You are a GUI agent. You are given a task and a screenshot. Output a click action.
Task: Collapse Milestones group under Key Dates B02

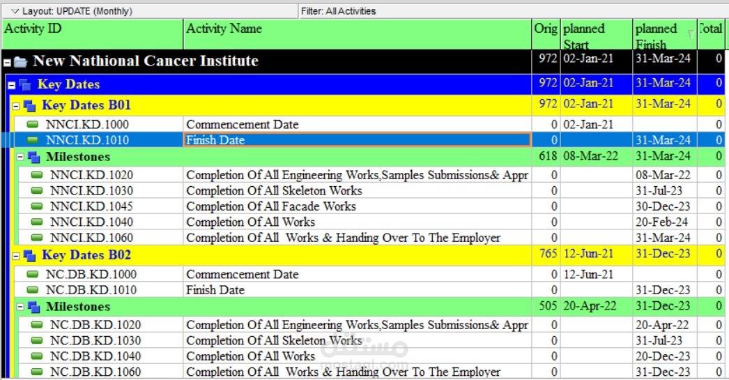pos(20,307)
